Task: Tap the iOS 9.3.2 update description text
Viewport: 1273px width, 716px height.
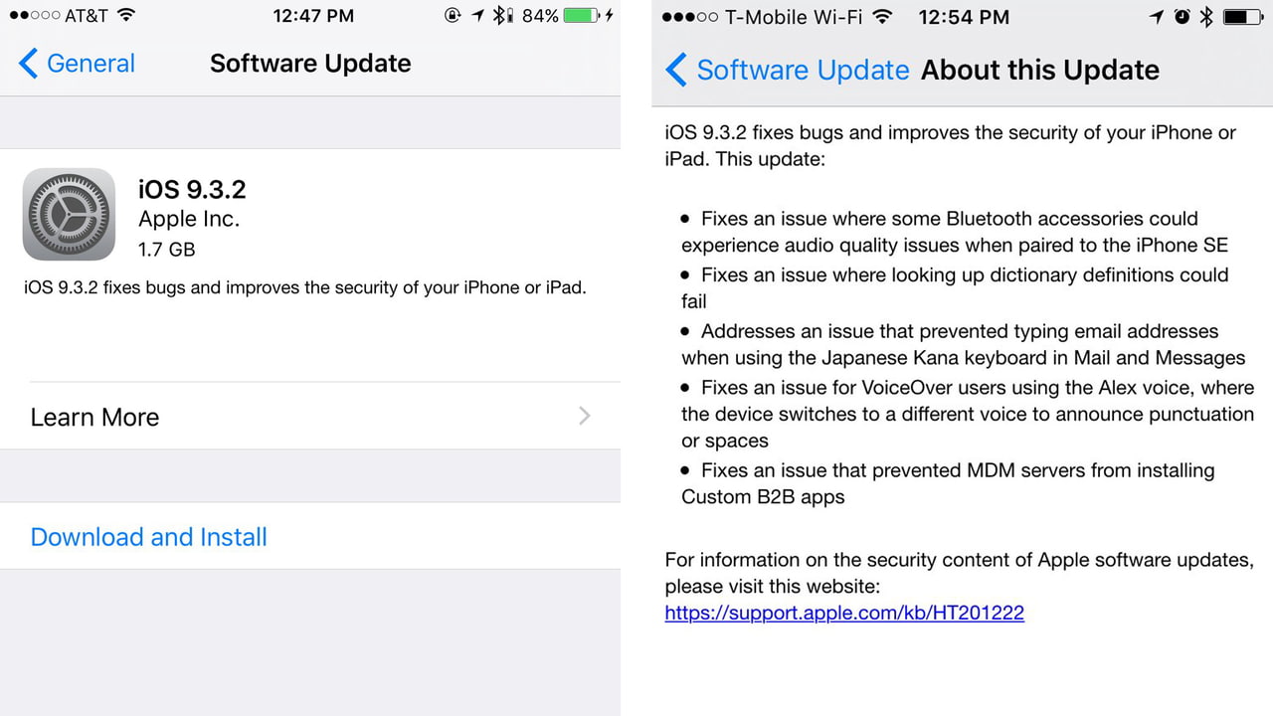Action: click(x=303, y=287)
